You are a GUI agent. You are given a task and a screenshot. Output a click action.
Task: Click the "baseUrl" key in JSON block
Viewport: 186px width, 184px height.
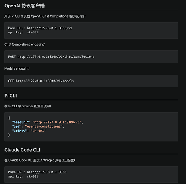pos(20,122)
